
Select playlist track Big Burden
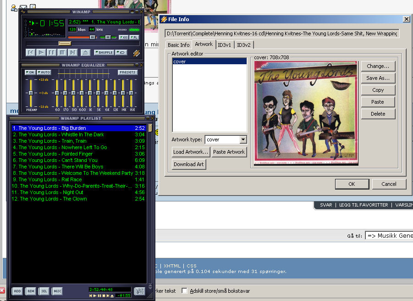pos(79,128)
